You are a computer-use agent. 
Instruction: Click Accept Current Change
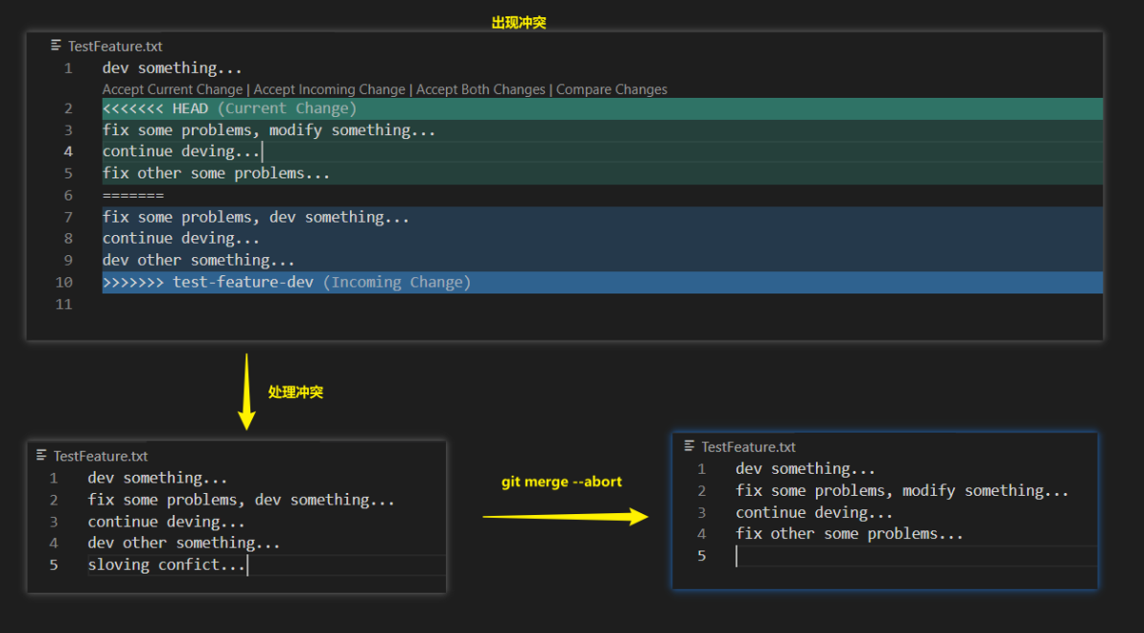click(x=172, y=88)
